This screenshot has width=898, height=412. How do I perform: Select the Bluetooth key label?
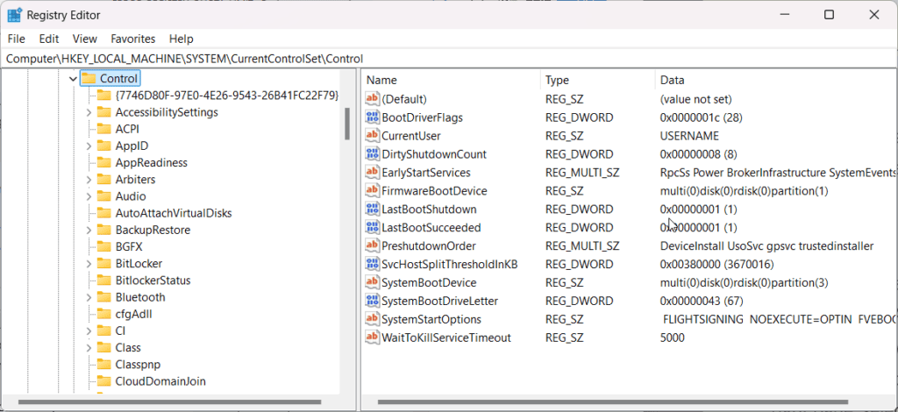pyautogui.click(x=140, y=297)
